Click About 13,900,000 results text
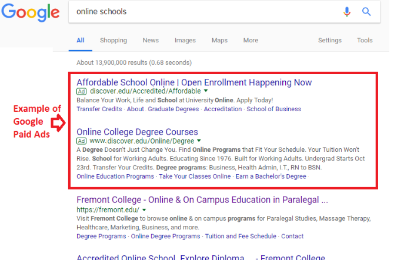Viewport: 394px width, 260px height. (x=134, y=62)
